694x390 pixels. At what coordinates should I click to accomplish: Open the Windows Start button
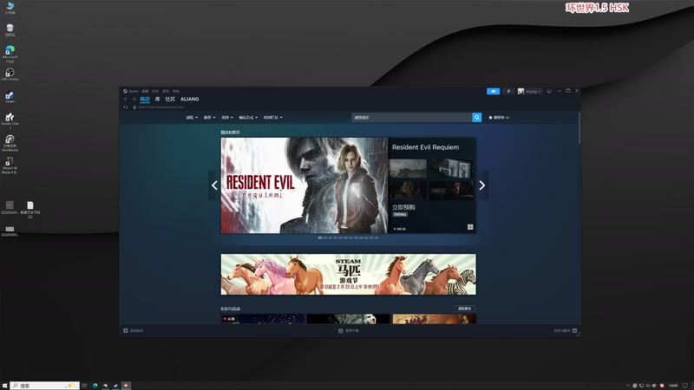4,386
